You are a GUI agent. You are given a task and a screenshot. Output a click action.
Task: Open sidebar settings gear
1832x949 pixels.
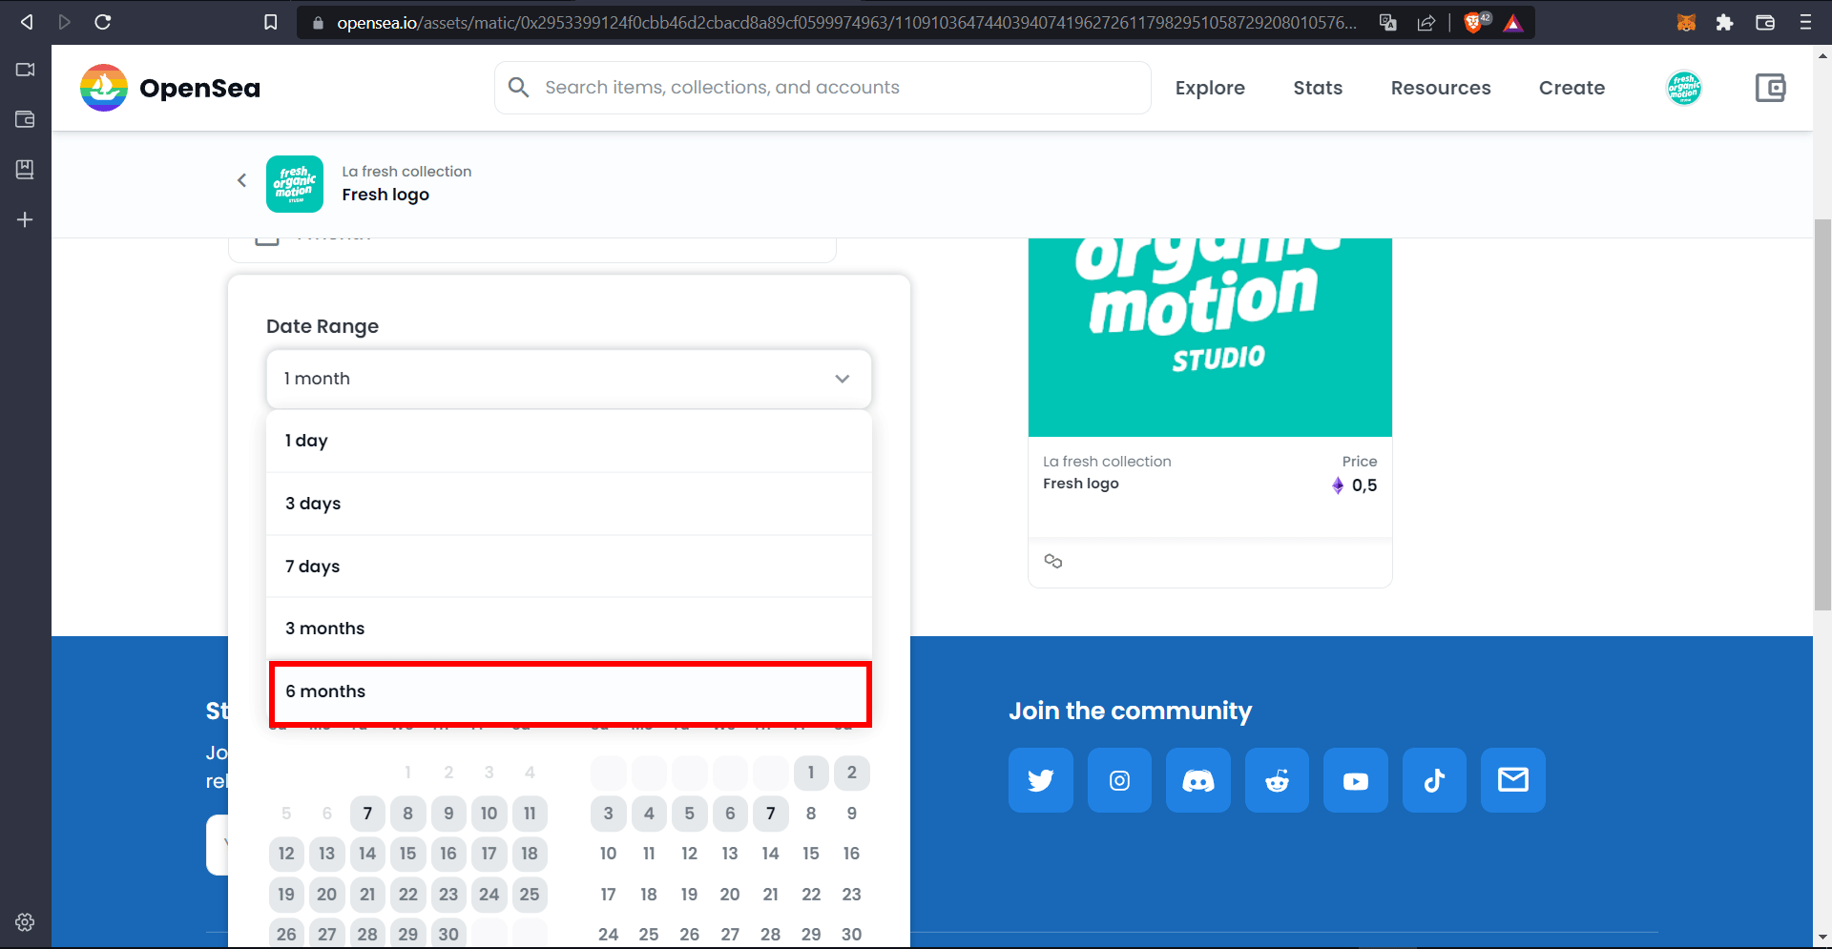[25, 922]
